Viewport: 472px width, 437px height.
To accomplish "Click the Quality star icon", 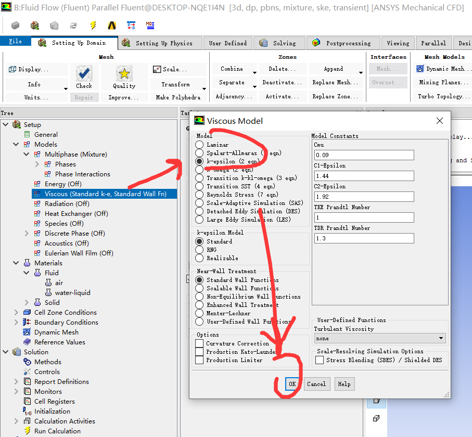I will (124, 73).
